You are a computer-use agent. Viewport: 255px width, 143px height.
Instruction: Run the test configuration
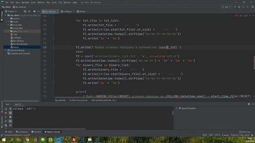(x=235, y=7)
